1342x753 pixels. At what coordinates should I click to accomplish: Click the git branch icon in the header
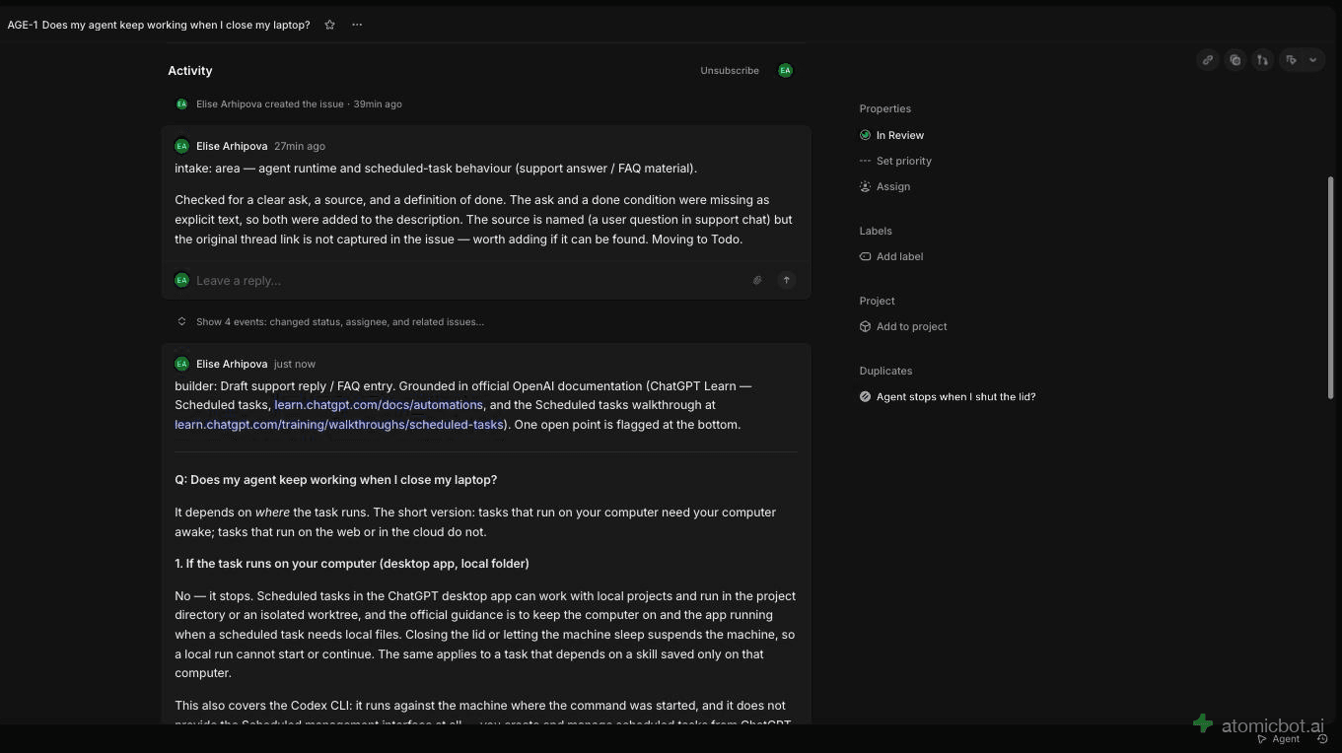(x=1262, y=60)
